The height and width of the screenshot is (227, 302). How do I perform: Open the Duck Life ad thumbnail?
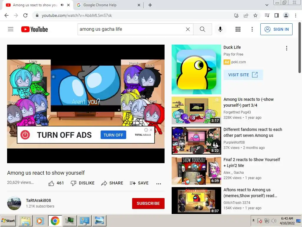click(196, 69)
